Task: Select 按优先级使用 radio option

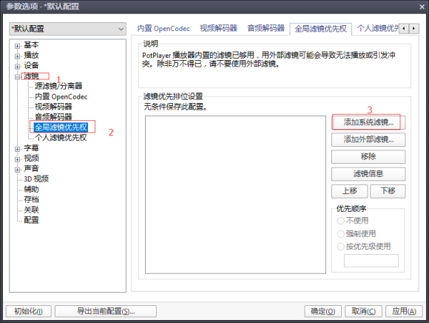Action: point(364,246)
